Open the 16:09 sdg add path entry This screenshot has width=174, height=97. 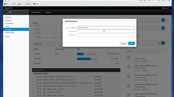[x=76, y=92]
